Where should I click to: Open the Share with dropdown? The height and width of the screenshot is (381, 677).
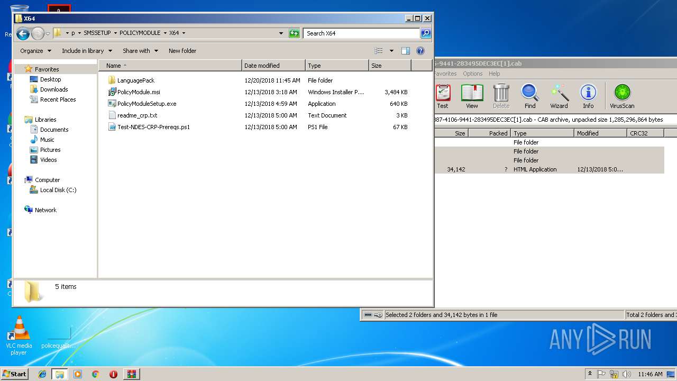coord(140,51)
